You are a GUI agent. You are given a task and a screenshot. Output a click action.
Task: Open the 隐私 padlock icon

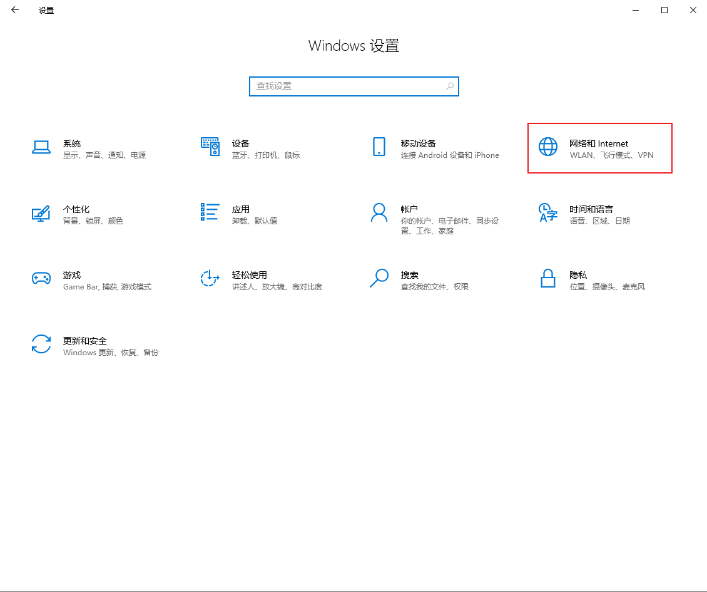tap(548, 278)
